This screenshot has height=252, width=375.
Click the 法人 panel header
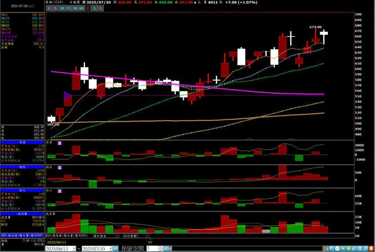coord(22,191)
